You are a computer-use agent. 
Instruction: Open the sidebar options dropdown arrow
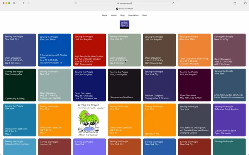19,3
